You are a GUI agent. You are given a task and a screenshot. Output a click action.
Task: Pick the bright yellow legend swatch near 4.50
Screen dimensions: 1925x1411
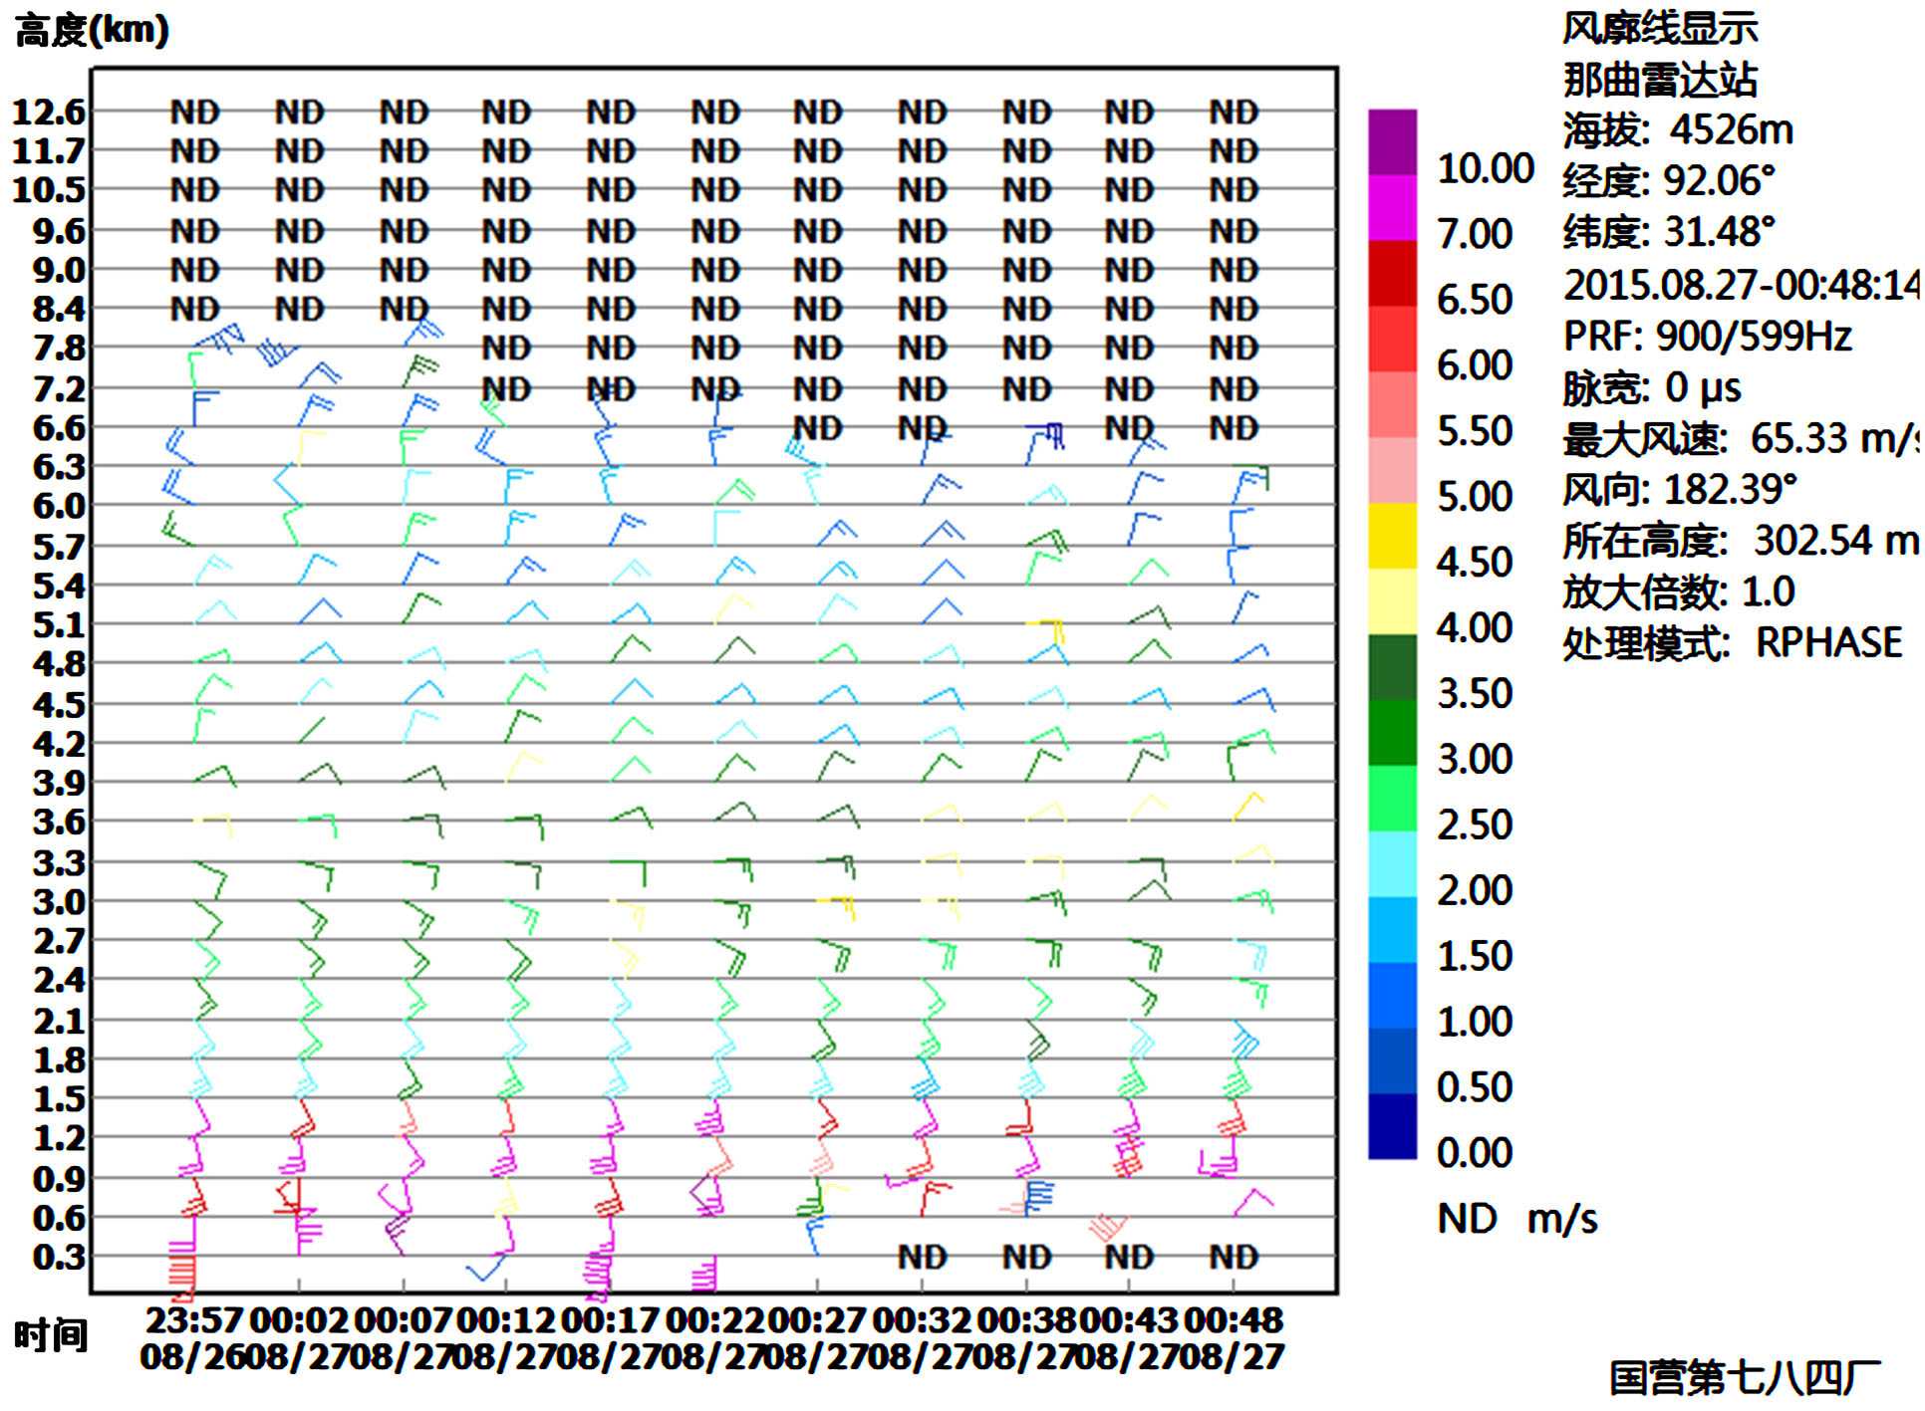click(x=1393, y=536)
